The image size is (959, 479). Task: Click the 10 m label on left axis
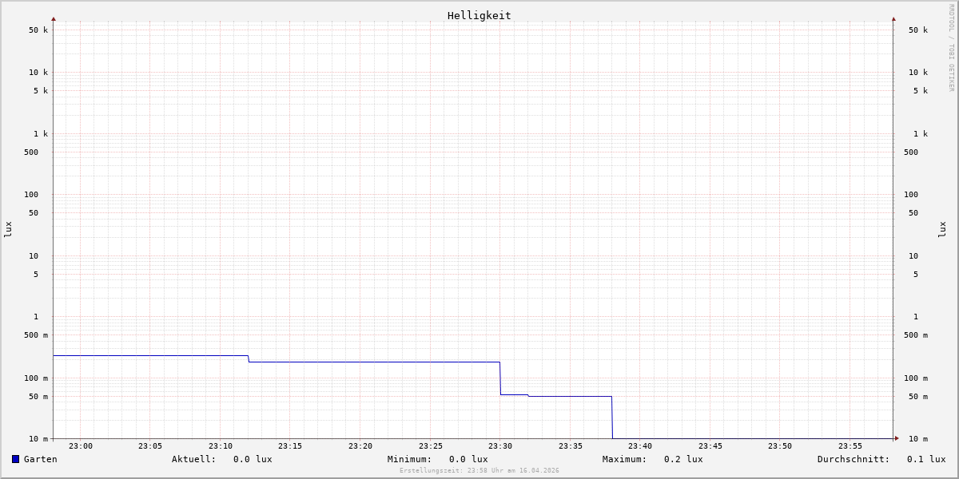pyautogui.click(x=38, y=439)
